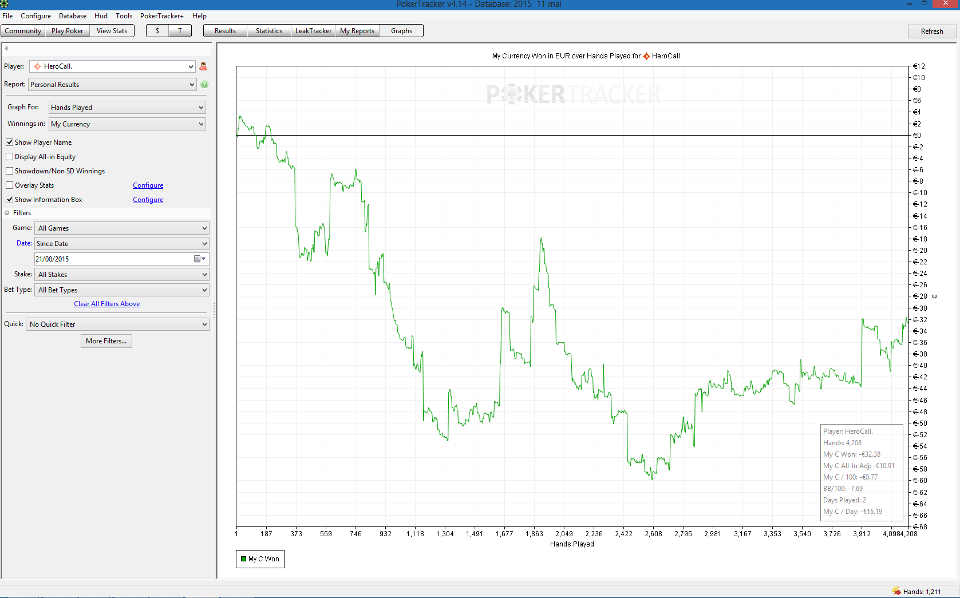Open the Player dropdown showing HeroCall.

click(x=112, y=66)
